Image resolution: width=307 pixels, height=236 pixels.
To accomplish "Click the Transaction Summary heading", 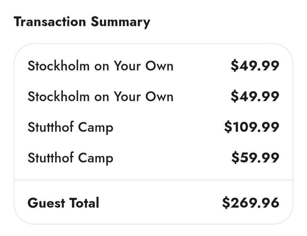I will point(82,22).
